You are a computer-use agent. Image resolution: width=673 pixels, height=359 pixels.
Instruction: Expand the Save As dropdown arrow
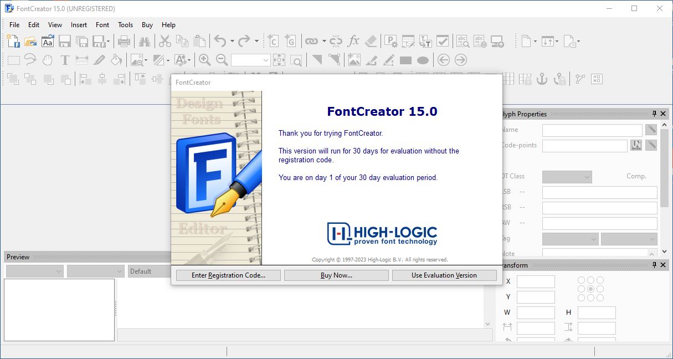click(x=108, y=41)
